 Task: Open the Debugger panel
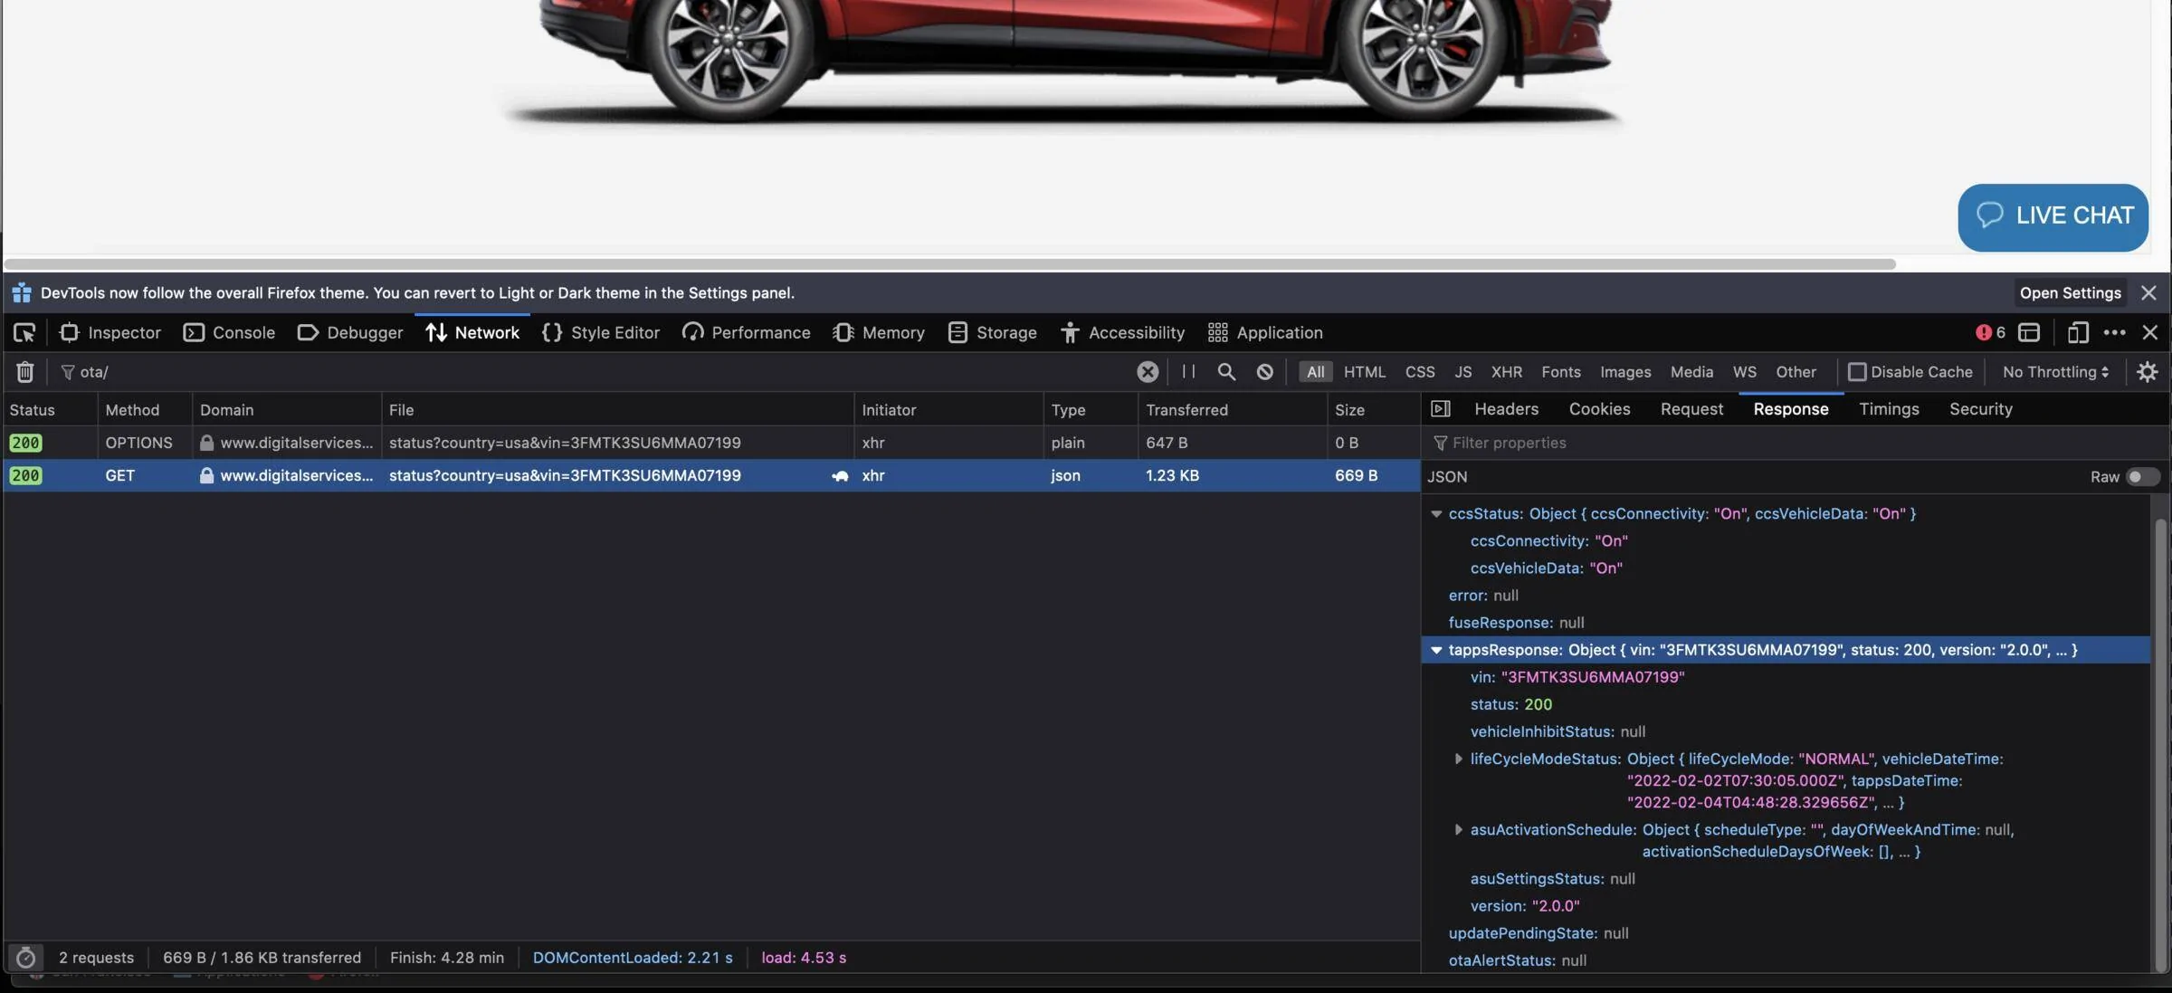350,333
